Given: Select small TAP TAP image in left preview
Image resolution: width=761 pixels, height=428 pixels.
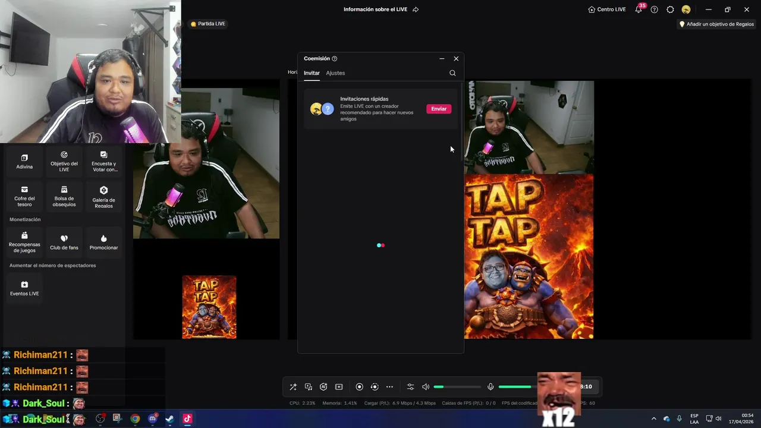Looking at the screenshot, I should coord(209,307).
